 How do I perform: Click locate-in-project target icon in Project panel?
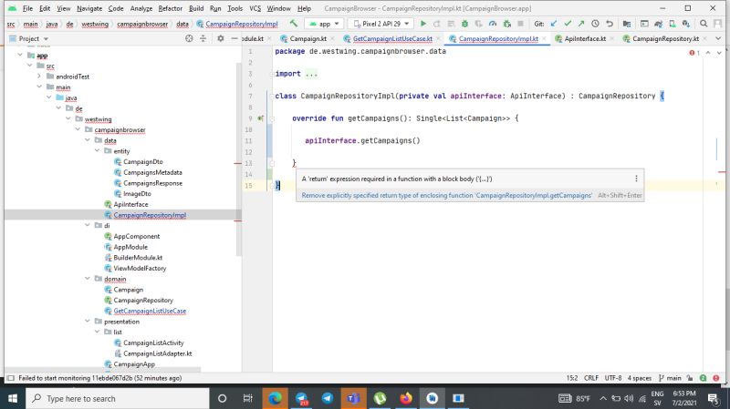click(189, 38)
